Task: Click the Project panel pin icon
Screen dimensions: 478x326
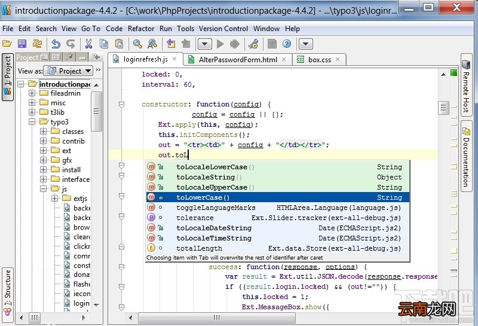Action: pos(70,57)
